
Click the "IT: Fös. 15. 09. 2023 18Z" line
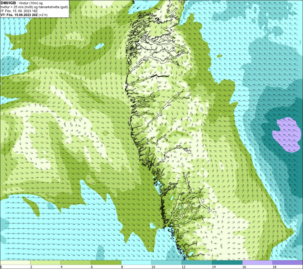click(19, 11)
